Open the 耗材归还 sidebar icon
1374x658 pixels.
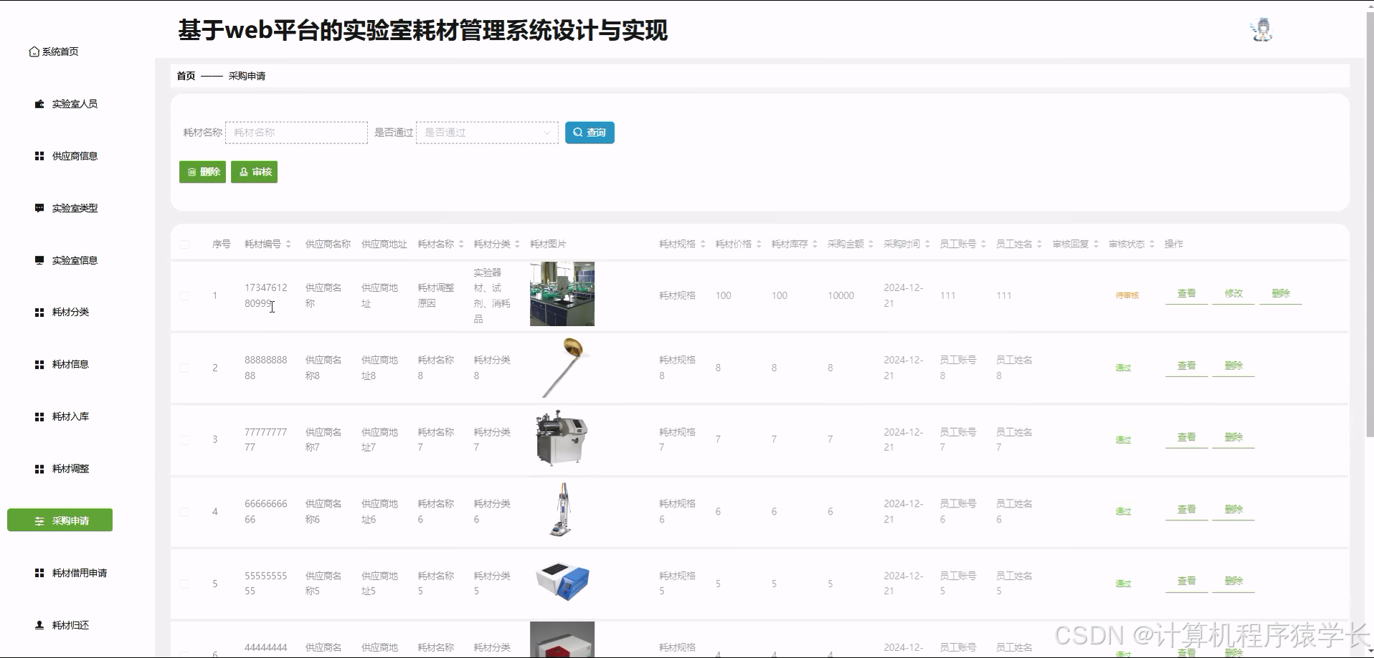click(x=39, y=624)
